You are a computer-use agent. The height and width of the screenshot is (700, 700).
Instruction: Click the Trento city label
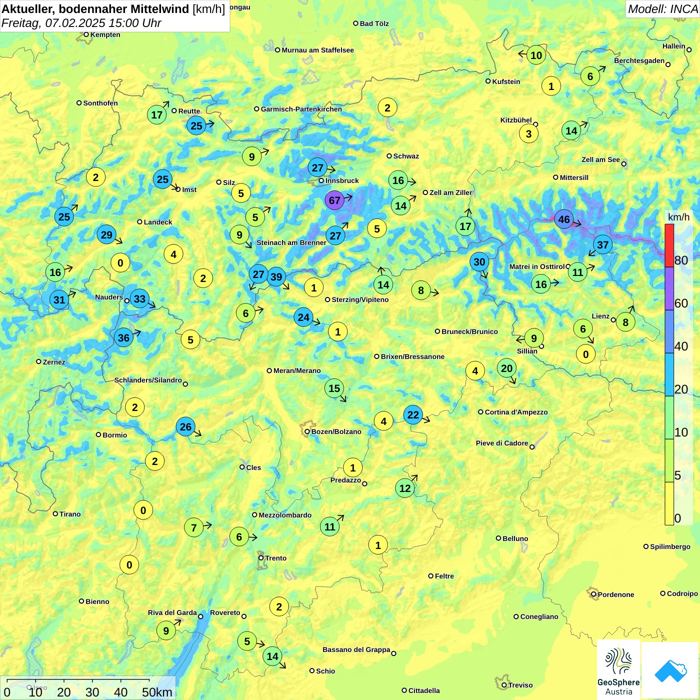[276, 558]
